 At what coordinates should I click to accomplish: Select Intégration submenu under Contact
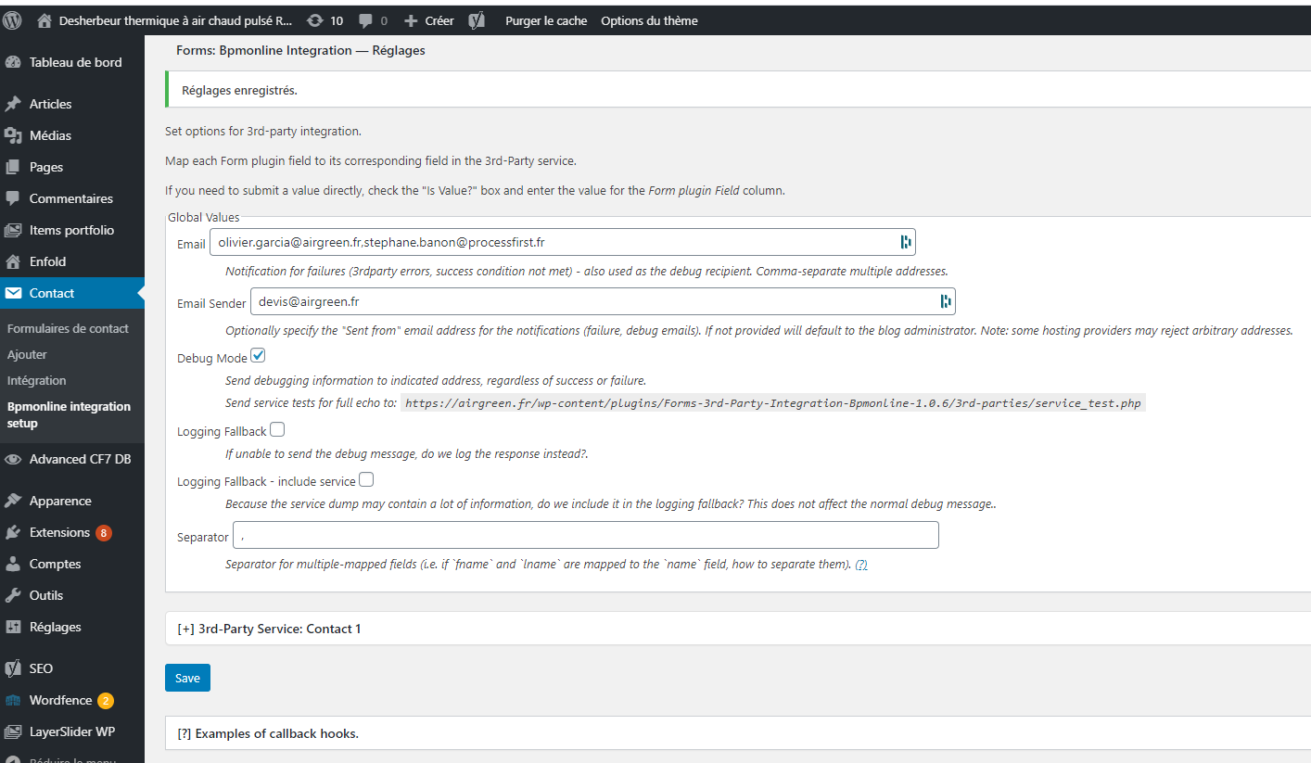[37, 380]
